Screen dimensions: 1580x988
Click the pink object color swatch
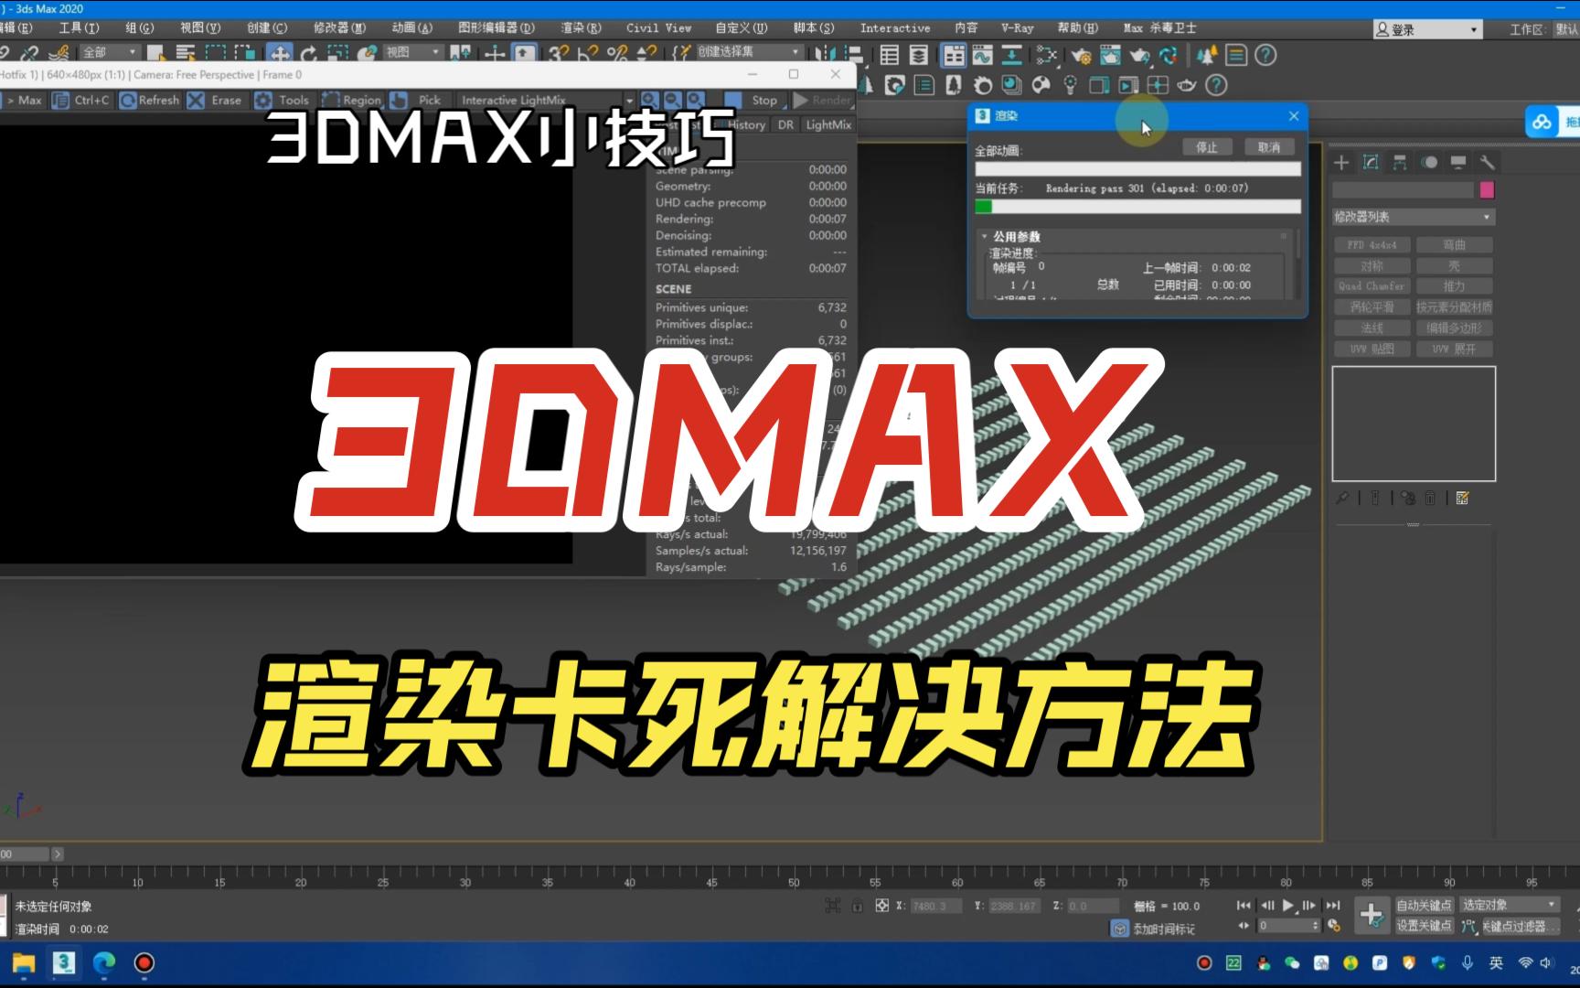(1488, 189)
